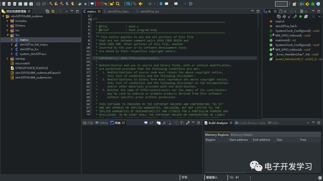Switch to the C/C++ perspective
This screenshot has width=323, height=181.
click(x=302, y=4)
